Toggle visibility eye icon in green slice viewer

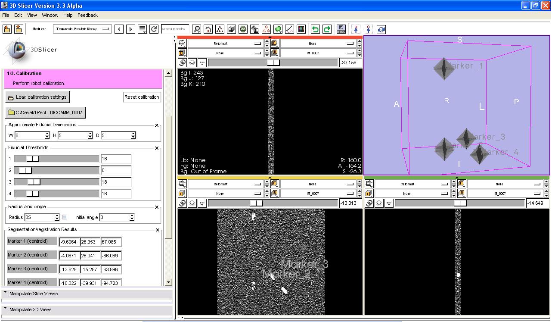point(379,203)
